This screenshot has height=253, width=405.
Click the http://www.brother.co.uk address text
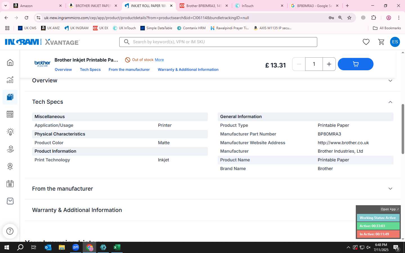tap(343, 143)
